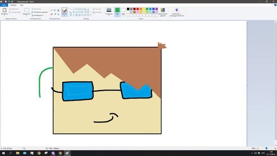Show hidden system tray icons
Image resolution: width=277 pixels, height=156 pixels.
[252, 153]
